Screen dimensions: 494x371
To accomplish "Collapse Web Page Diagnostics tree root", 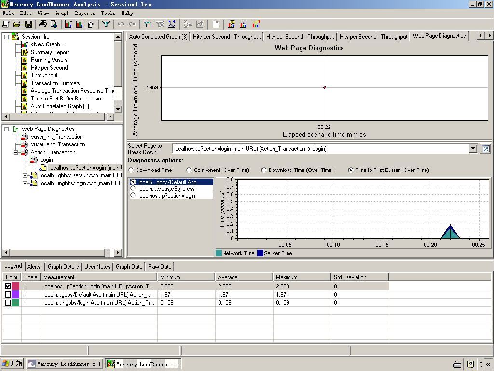I will (x=6, y=129).
